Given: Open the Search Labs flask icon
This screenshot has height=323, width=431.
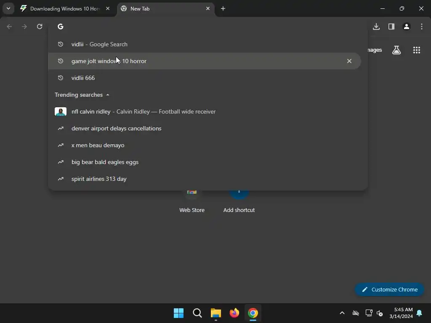Looking at the screenshot, I should click(396, 50).
